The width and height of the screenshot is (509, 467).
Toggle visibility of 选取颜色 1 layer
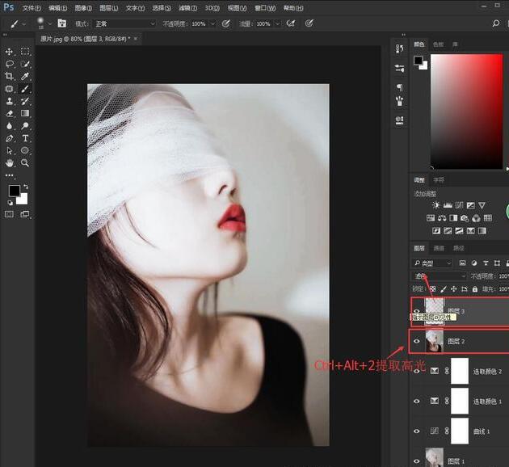click(x=417, y=400)
